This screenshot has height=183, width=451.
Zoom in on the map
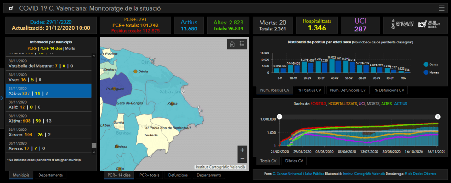(242, 150)
